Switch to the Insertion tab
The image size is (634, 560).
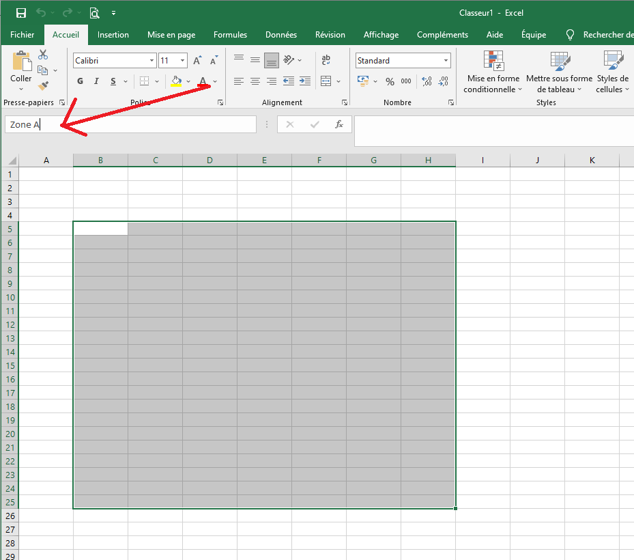[113, 35]
